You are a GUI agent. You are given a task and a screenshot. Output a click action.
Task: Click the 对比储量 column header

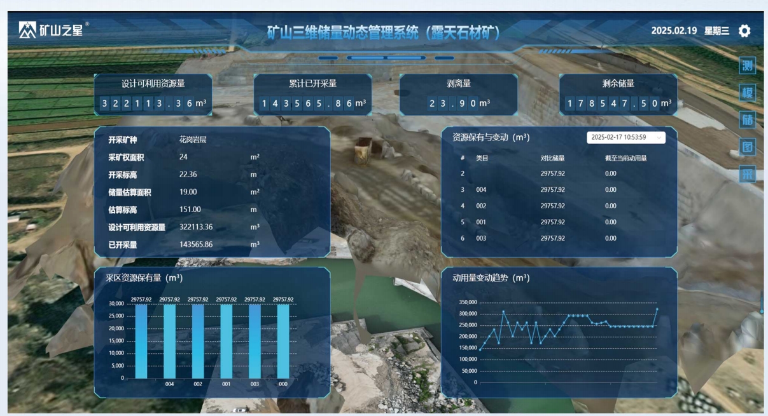point(553,158)
